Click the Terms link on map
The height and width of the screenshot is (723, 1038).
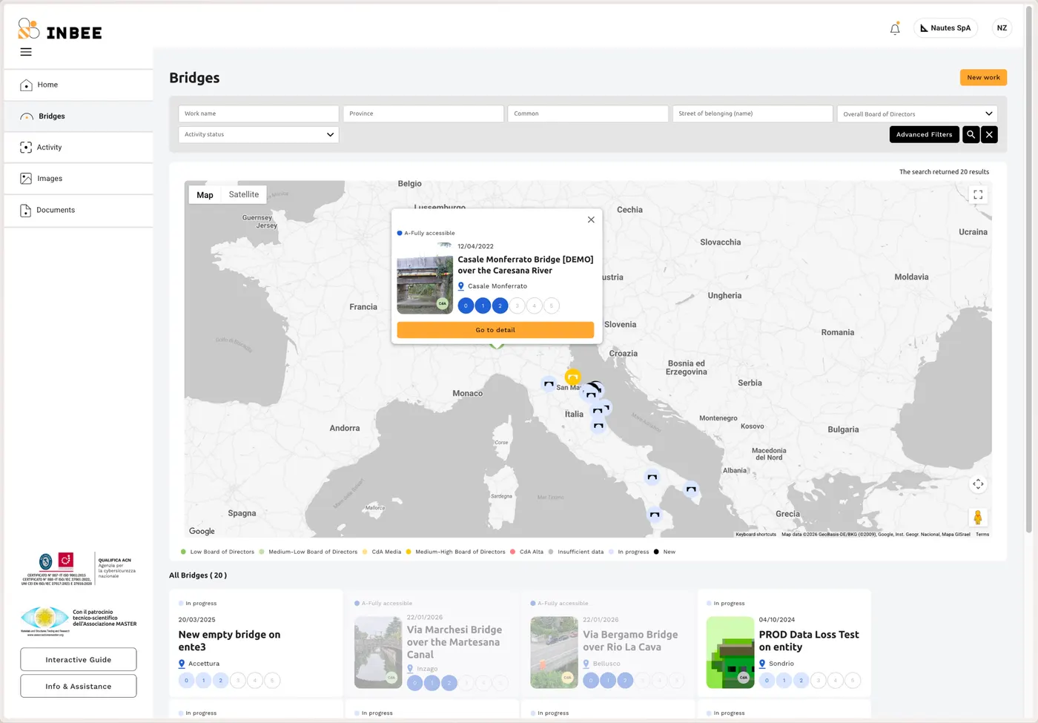click(x=982, y=534)
